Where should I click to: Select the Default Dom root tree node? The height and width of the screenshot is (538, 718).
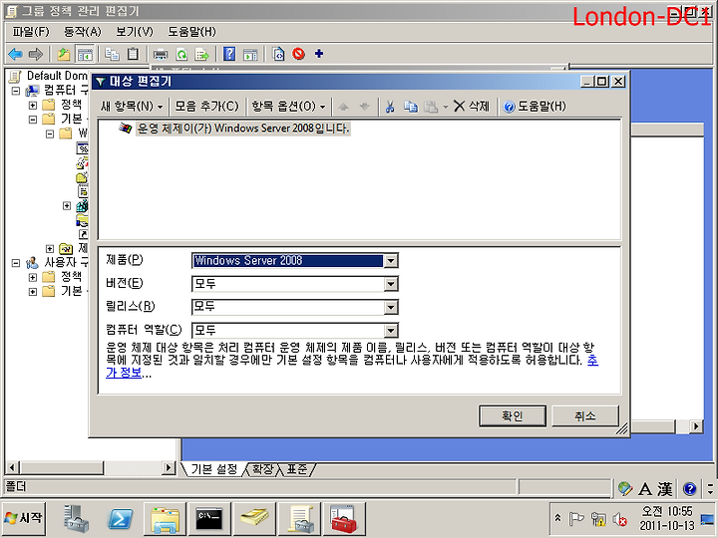pos(56,76)
